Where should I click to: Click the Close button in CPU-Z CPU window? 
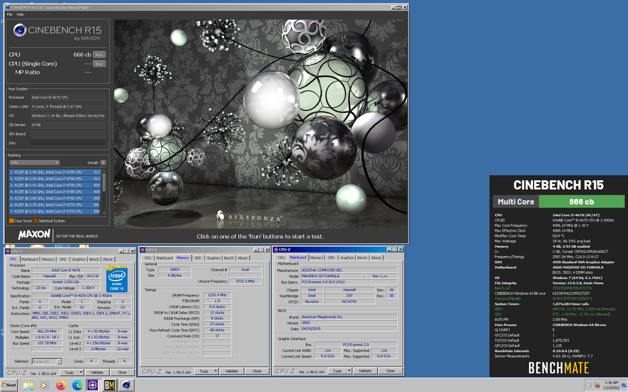[x=122, y=372]
